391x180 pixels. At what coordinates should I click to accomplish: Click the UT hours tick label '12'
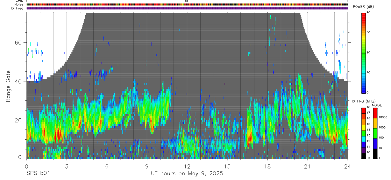coord(187,166)
